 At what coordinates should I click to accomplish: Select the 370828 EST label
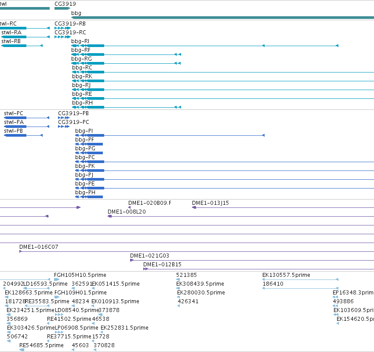pos(104,345)
